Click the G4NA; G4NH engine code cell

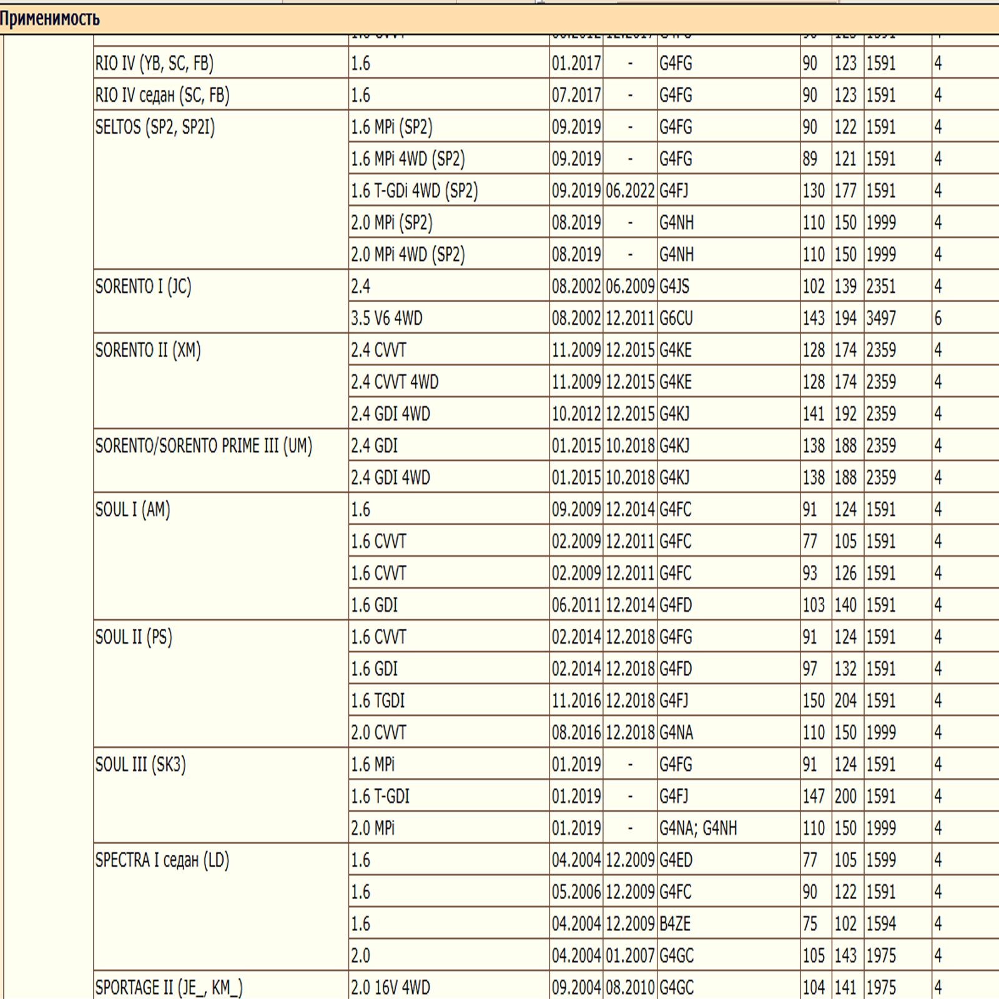(698, 828)
